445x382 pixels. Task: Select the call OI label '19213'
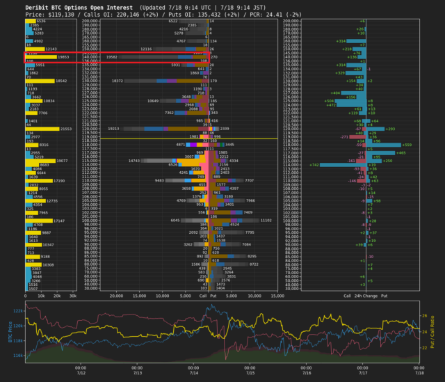[113, 129]
